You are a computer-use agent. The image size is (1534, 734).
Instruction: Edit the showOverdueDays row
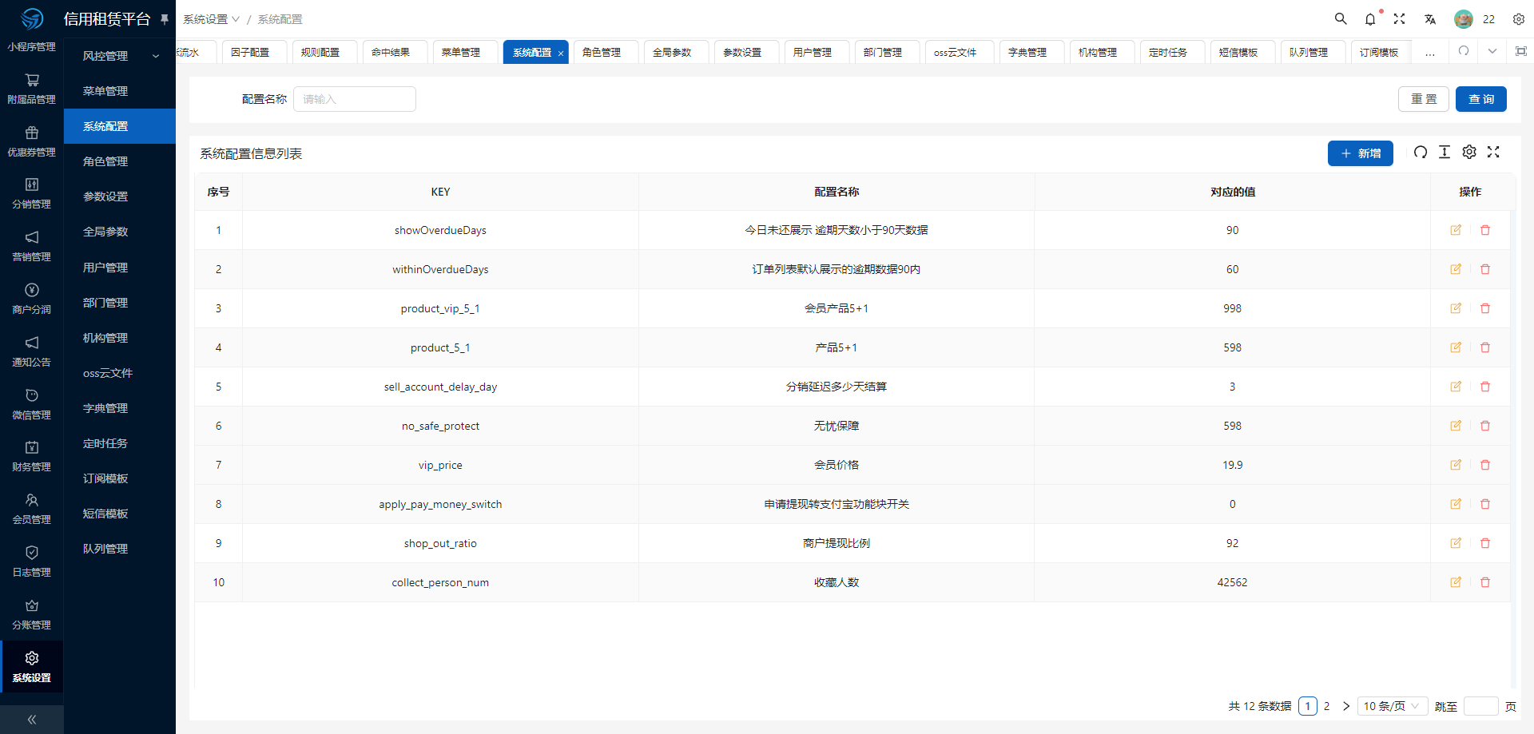[x=1456, y=230]
